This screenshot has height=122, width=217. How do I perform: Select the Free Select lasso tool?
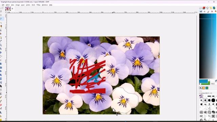[1, 19]
